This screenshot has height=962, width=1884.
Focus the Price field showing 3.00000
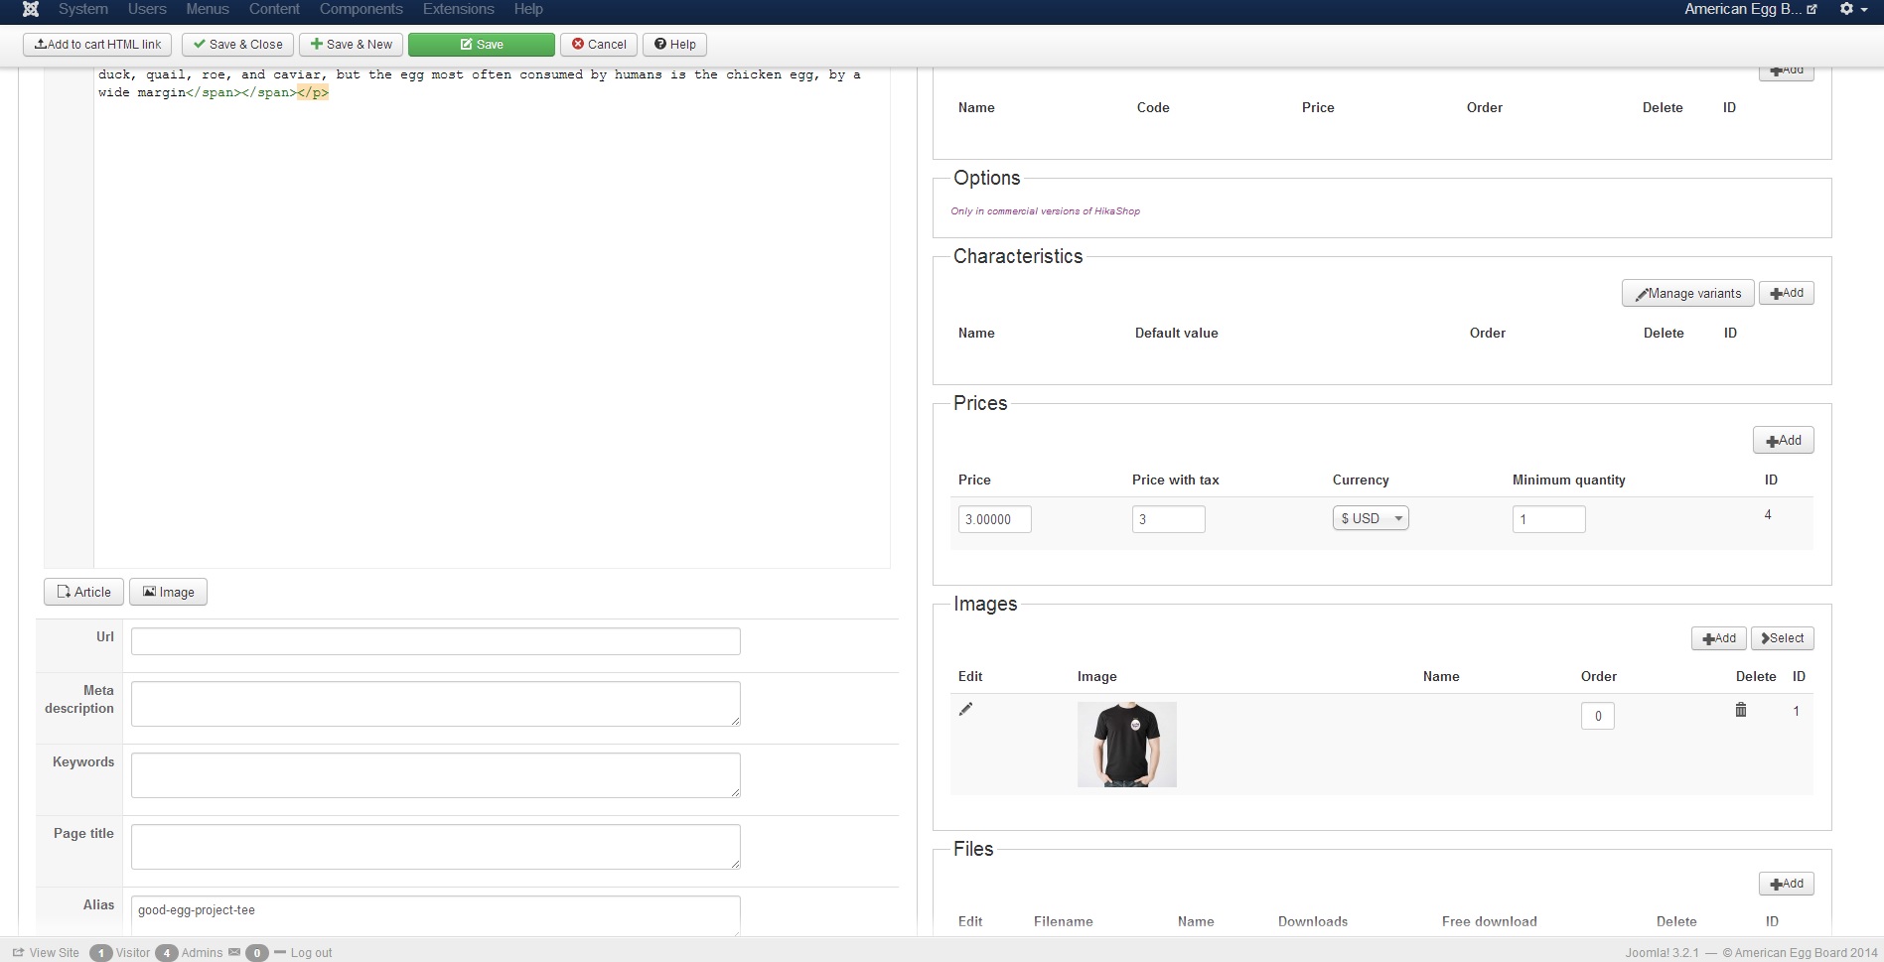(x=995, y=519)
